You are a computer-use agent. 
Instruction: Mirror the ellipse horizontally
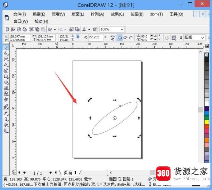(x=112, y=36)
